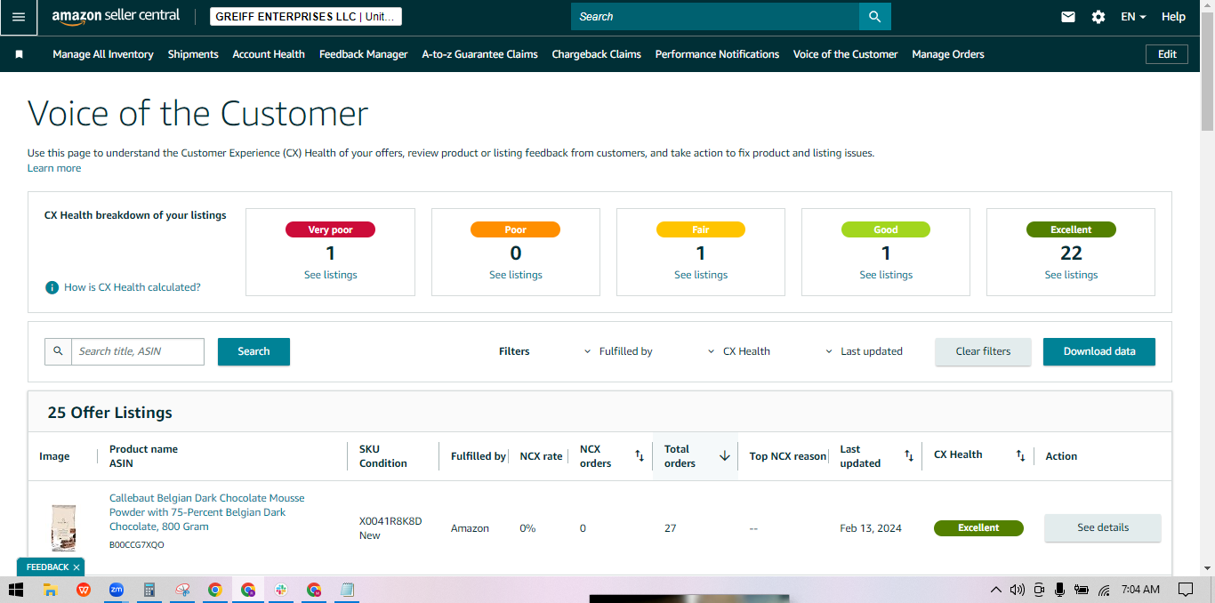Click the FEEDBACK tab label

click(x=47, y=567)
